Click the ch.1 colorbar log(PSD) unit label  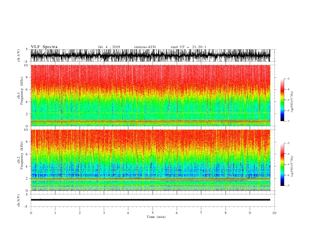[x=292, y=102]
